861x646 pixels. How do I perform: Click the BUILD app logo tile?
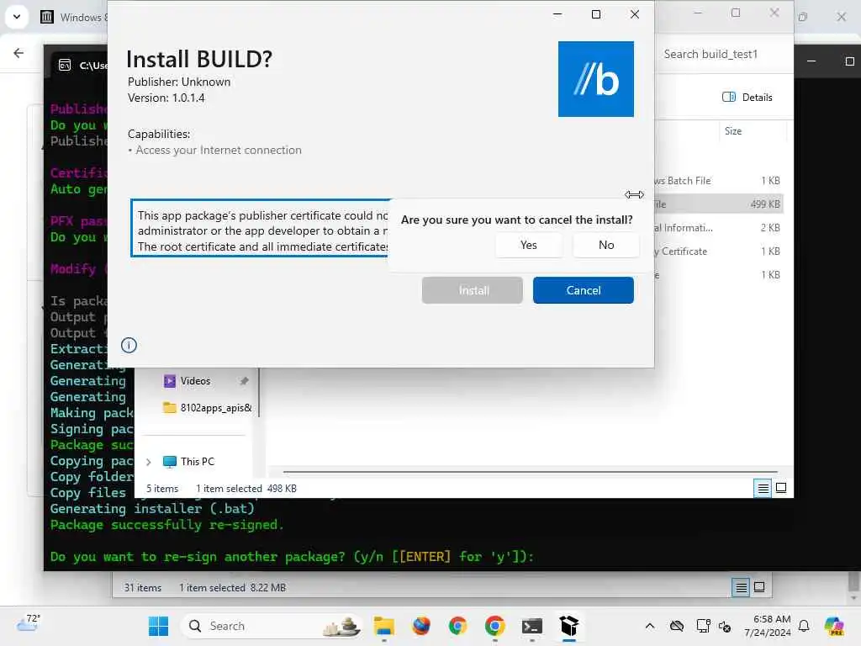[596, 79]
